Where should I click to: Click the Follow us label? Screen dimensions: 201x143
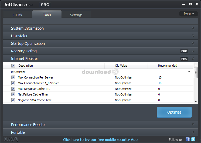pos(176,139)
